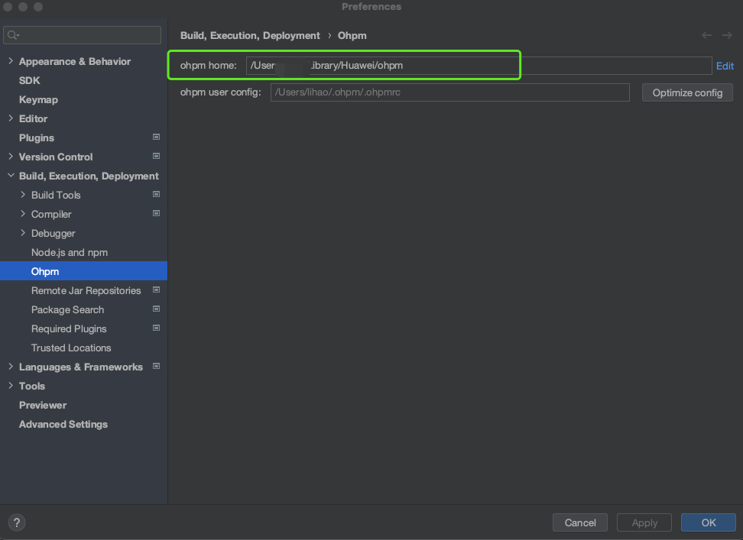This screenshot has height=540, width=743.
Task: Click Build, Execution, Deployment breadcrumb
Action: [x=250, y=35]
